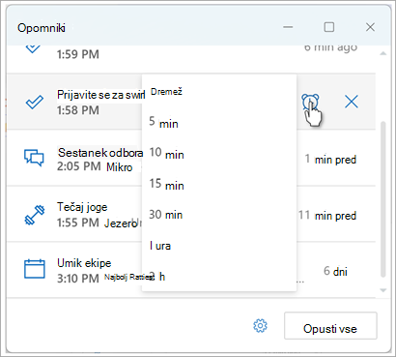
Task: Click the checkmark icon beside 1:59 PM reminder
Action: coord(33,48)
